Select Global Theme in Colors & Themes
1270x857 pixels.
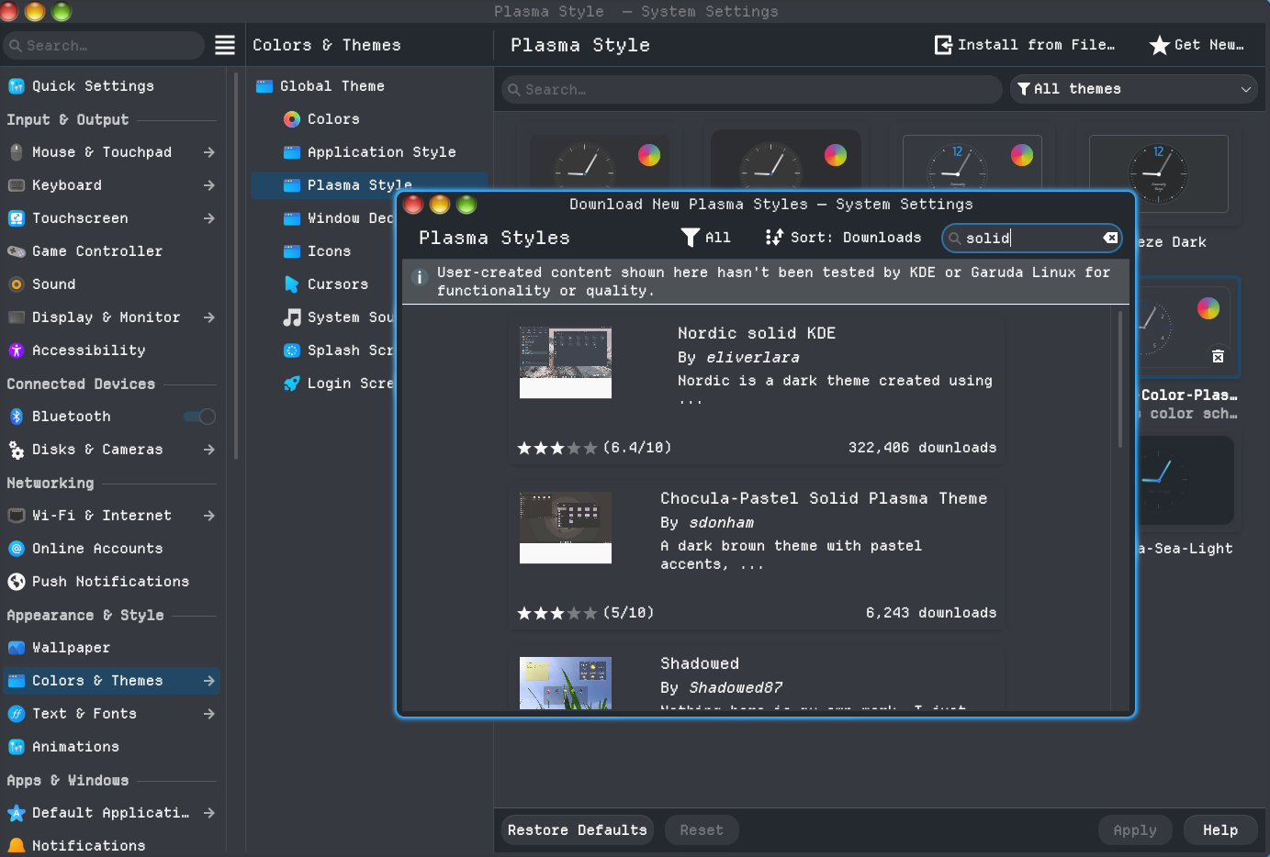332,86
